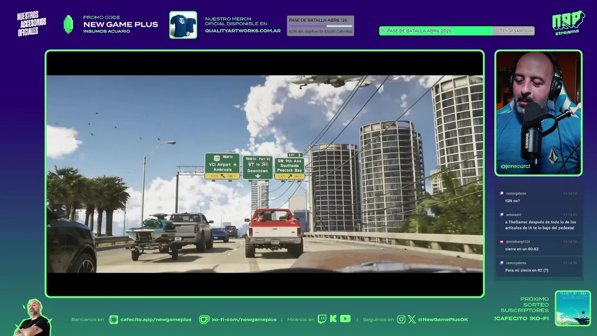
Task: Click the @jerecurcl handle under webcam
Action: click(x=515, y=166)
